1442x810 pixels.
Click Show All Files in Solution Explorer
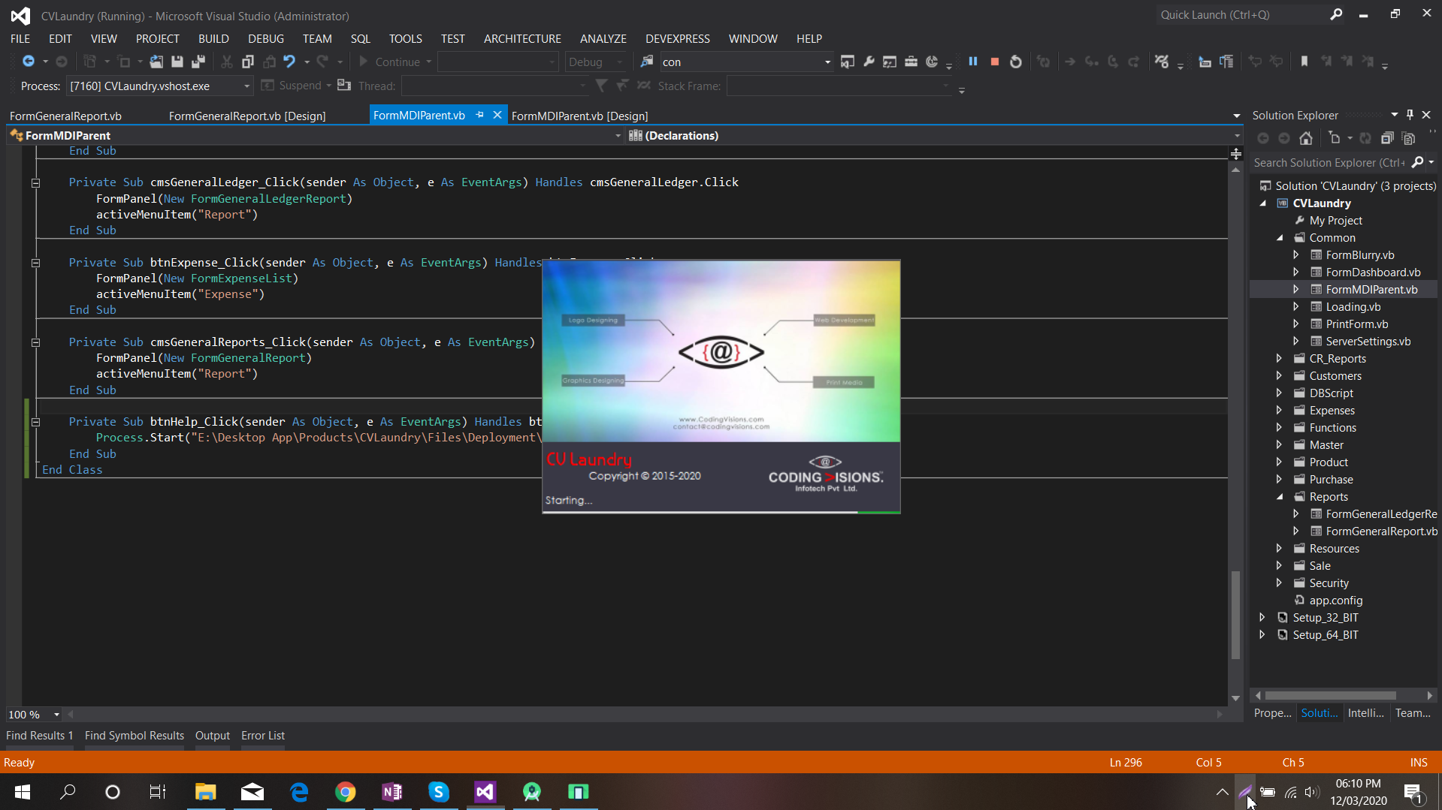[1409, 138]
